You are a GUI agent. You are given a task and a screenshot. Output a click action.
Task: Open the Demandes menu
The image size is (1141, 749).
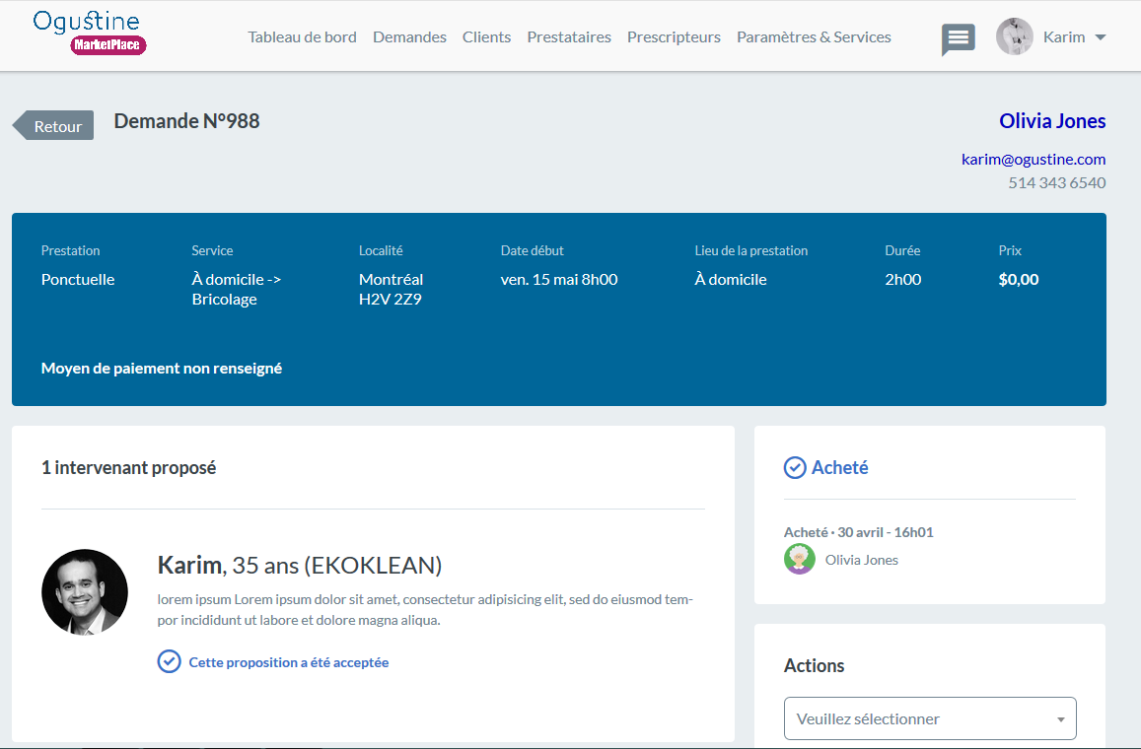pyautogui.click(x=409, y=37)
